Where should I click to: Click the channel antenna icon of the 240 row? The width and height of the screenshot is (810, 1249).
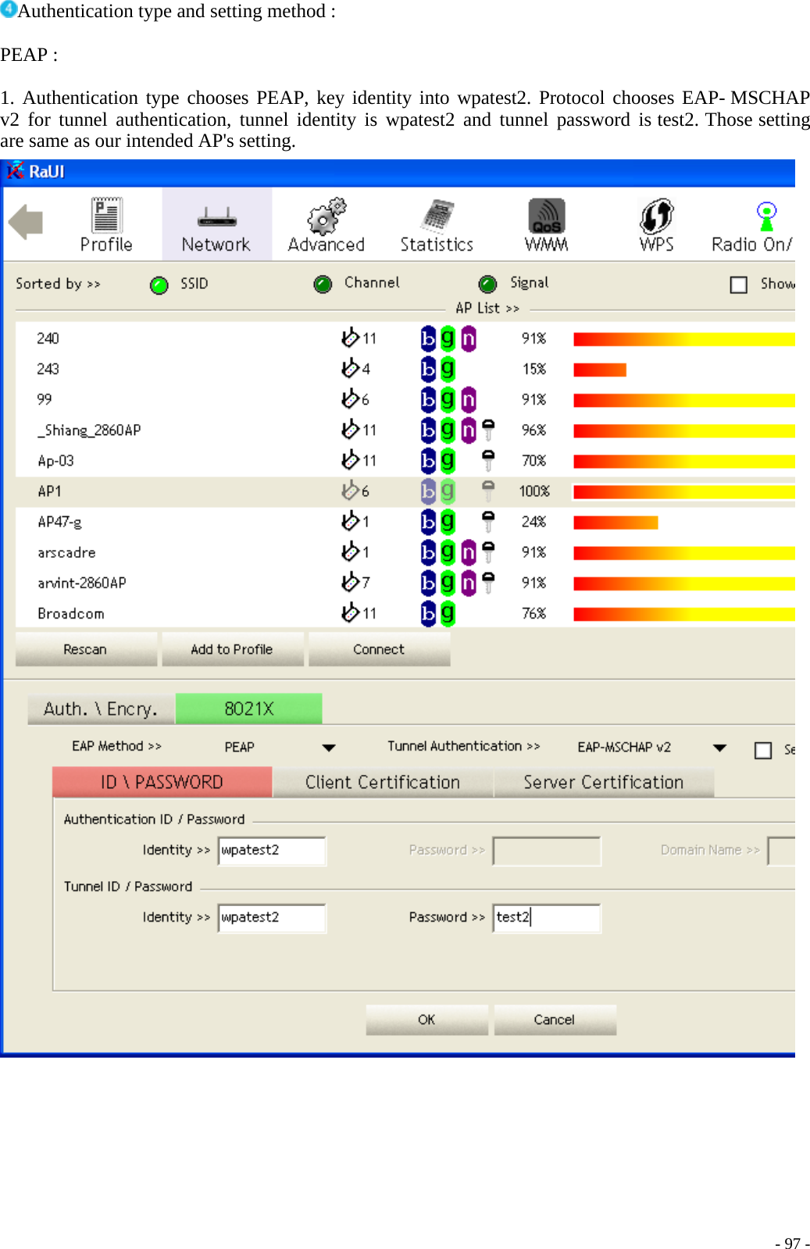pos(350,337)
